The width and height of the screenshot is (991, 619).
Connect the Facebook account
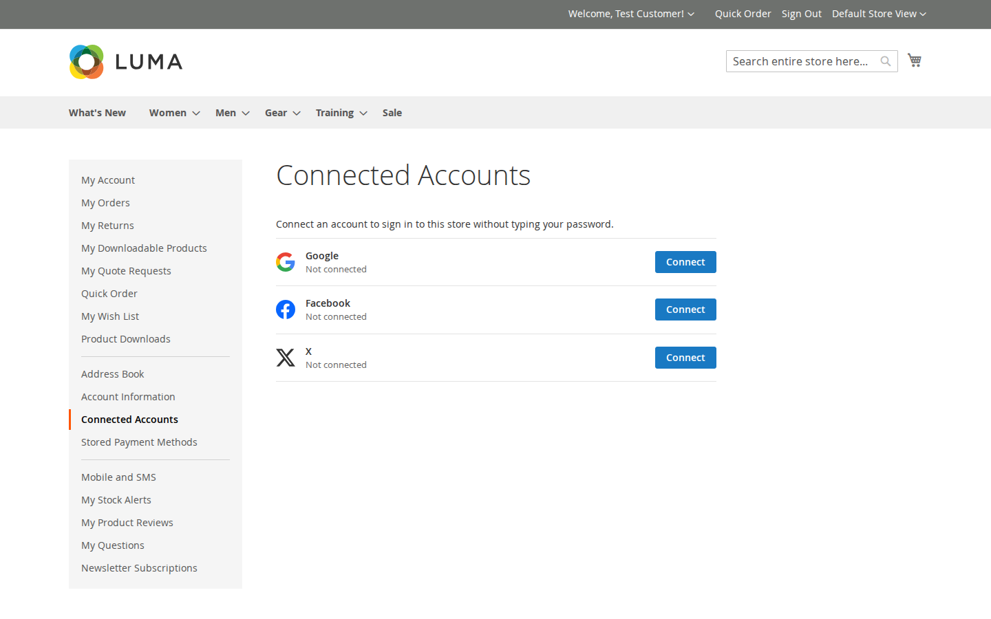(685, 309)
